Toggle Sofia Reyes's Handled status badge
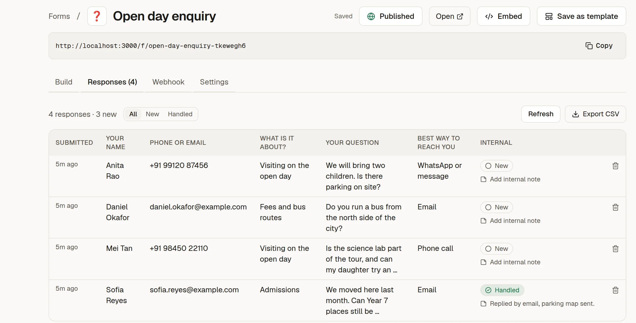 502,290
